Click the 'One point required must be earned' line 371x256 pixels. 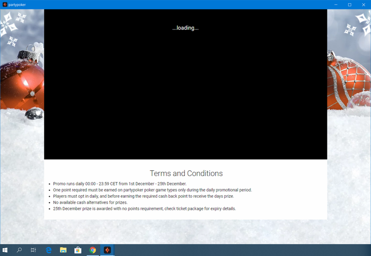point(153,190)
